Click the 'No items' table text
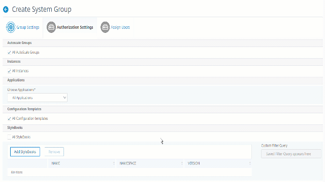The height and width of the screenshot is (182, 325). [17, 172]
